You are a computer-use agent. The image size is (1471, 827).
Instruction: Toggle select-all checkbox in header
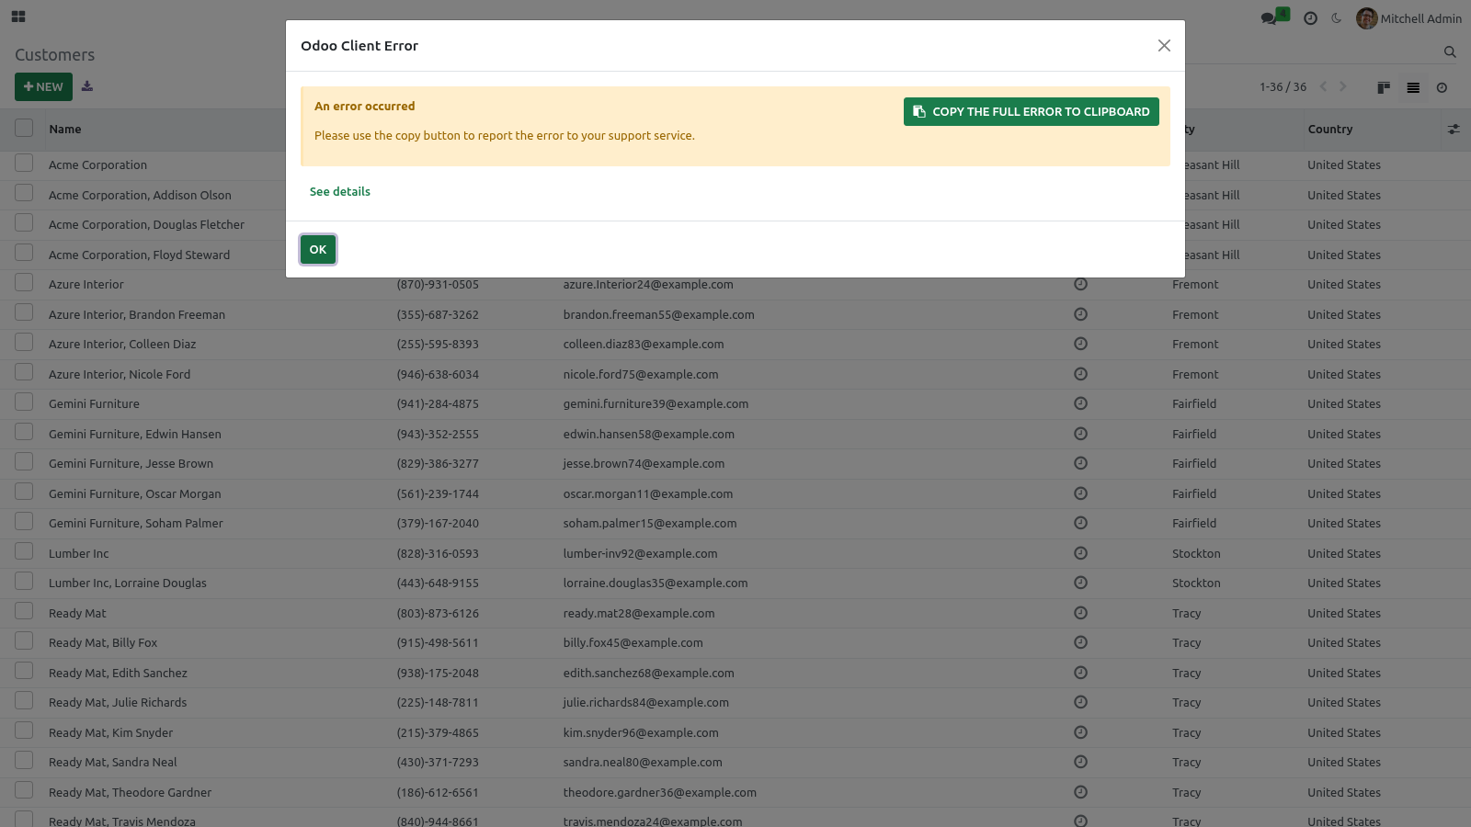tap(24, 129)
